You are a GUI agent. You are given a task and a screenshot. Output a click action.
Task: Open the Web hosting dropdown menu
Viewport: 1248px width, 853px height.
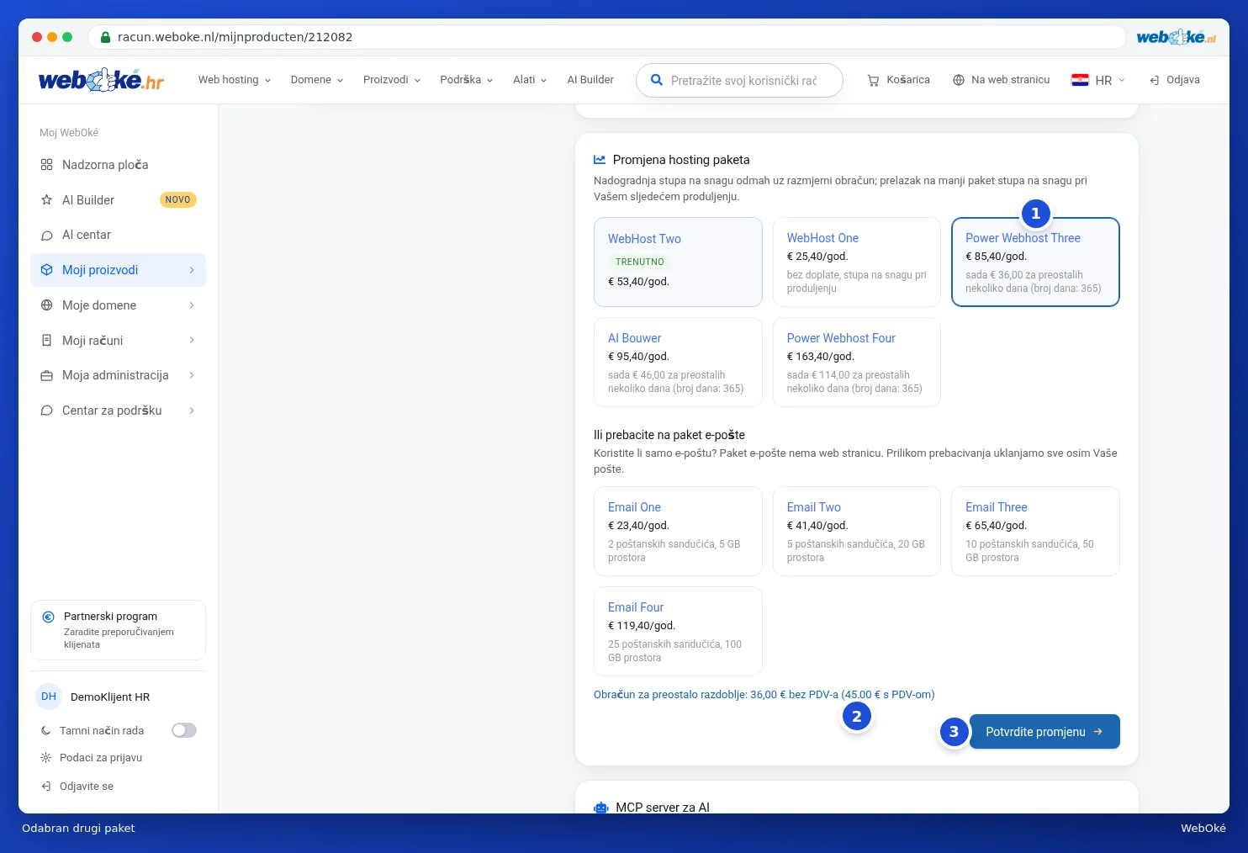click(235, 80)
